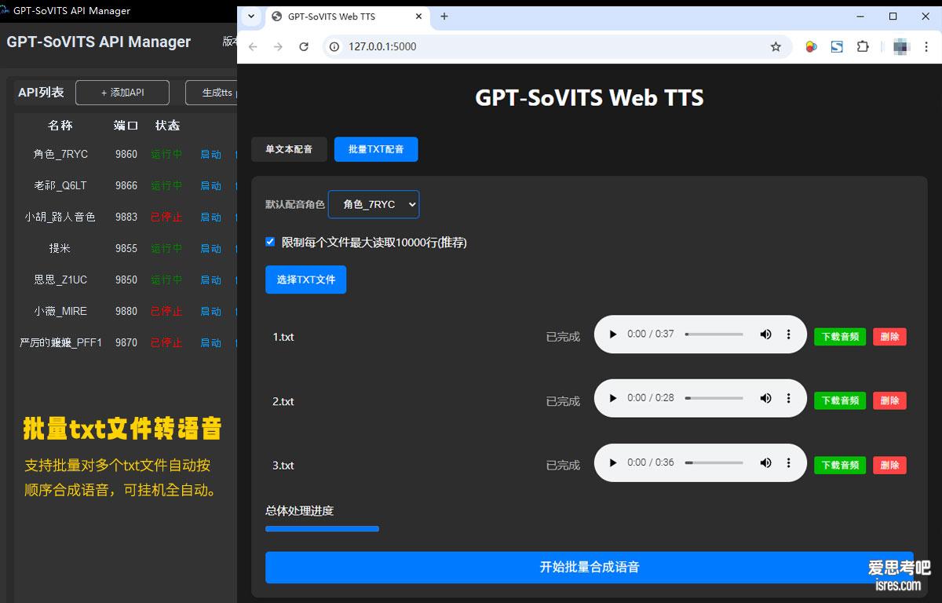Open a new browser tab
The image size is (942, 603).
(x=444, y=16)
